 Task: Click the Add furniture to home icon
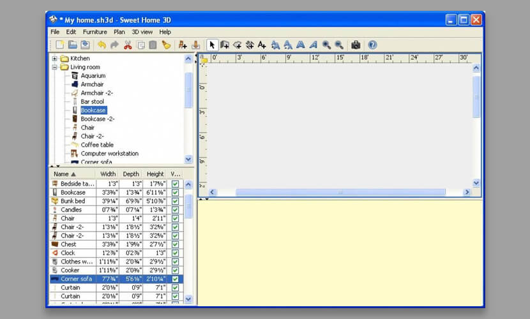[x=183, y=45]
